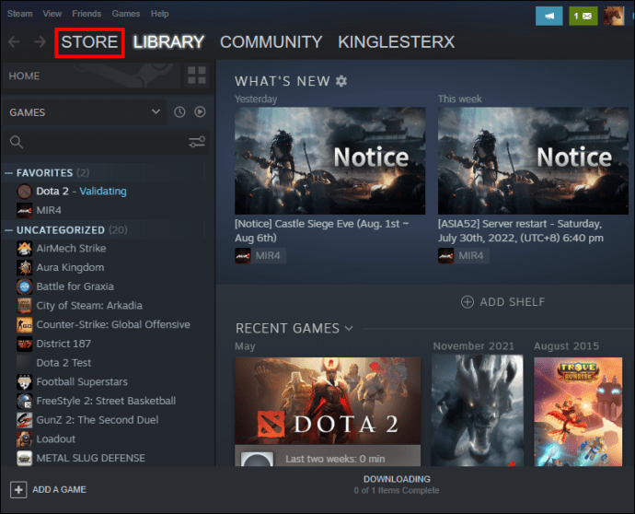This screenshot has height=514, width=635.
Task: Click MIR4 tag under Castle Siege notice
Action: tap(260, 256)
